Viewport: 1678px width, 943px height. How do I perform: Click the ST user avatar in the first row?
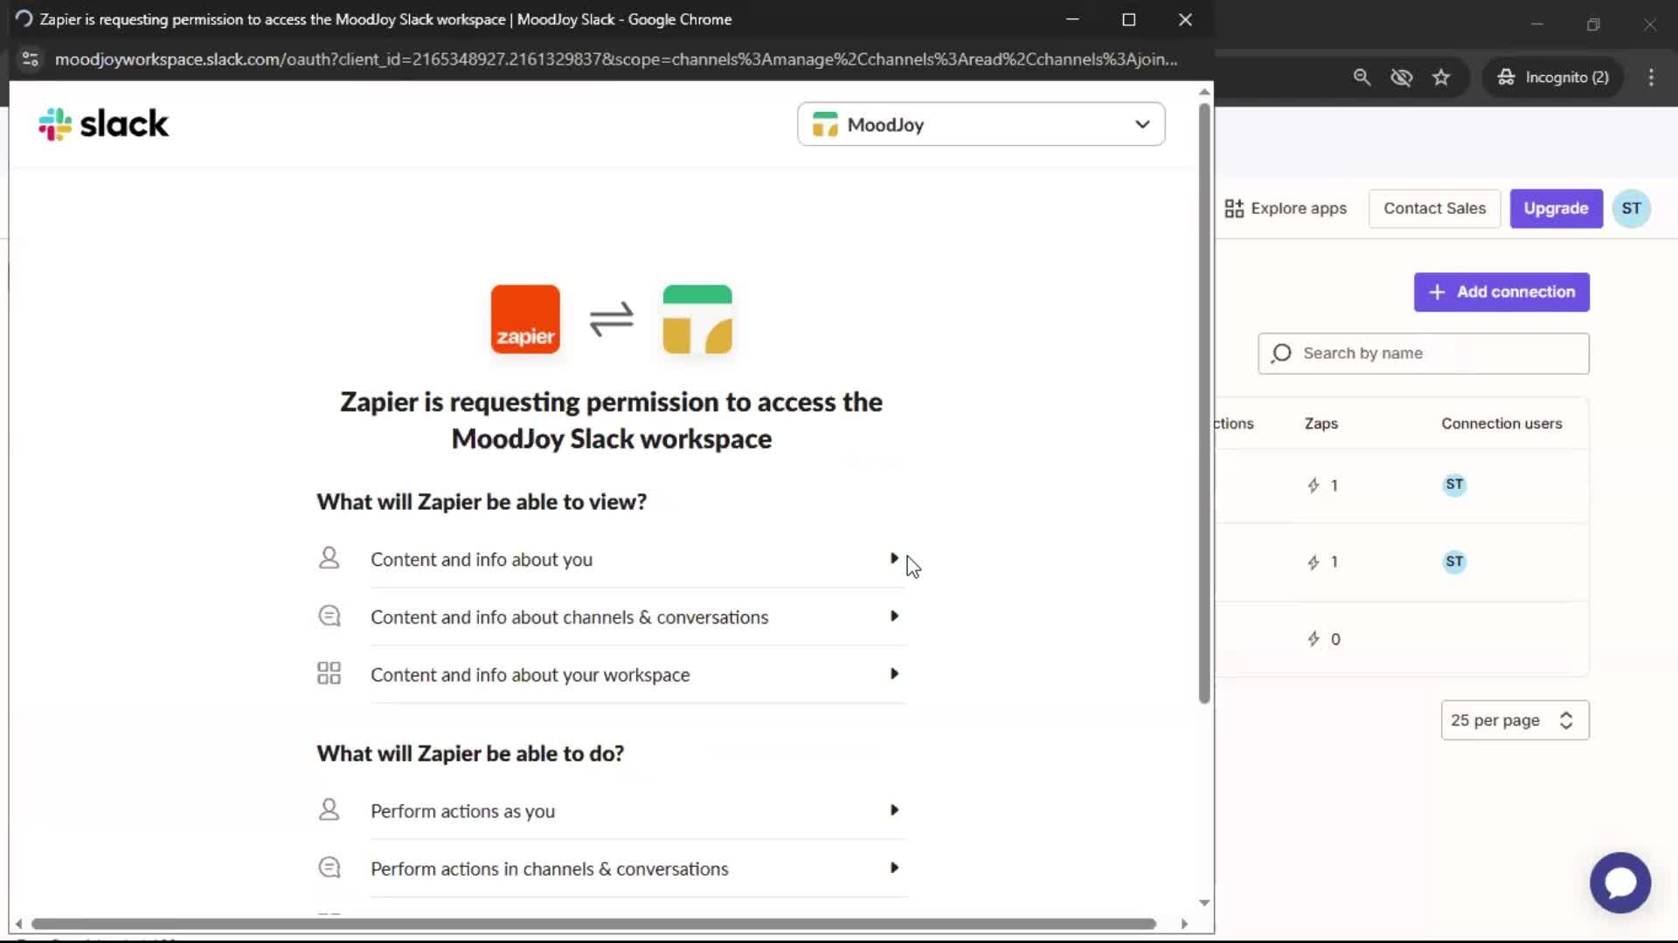coord(1454,485)
